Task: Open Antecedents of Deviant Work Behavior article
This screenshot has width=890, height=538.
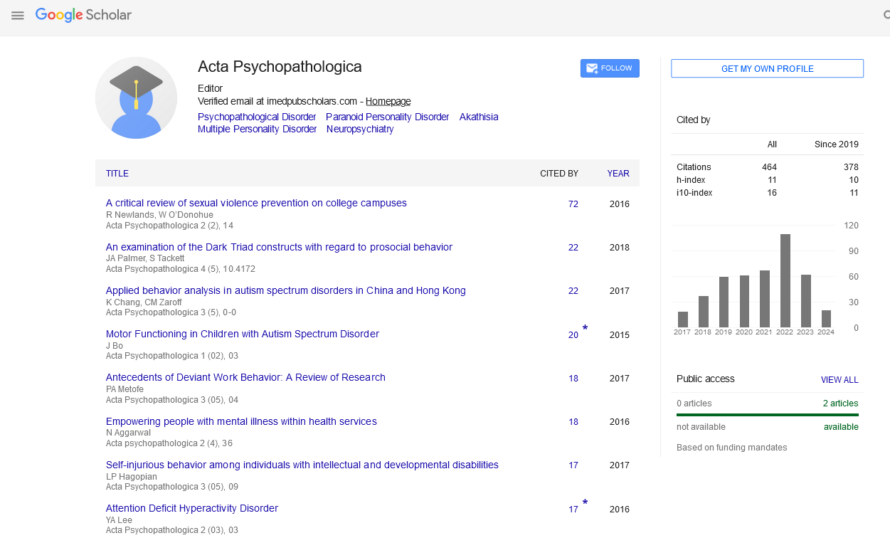Action: tap(245, 377)
